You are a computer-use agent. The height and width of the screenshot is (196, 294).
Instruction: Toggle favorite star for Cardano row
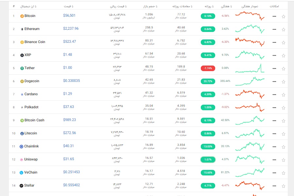284,94
